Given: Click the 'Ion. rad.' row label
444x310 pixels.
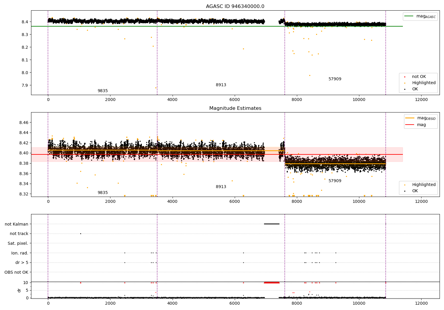Looking at the screenshot, I should pos(20,253).
